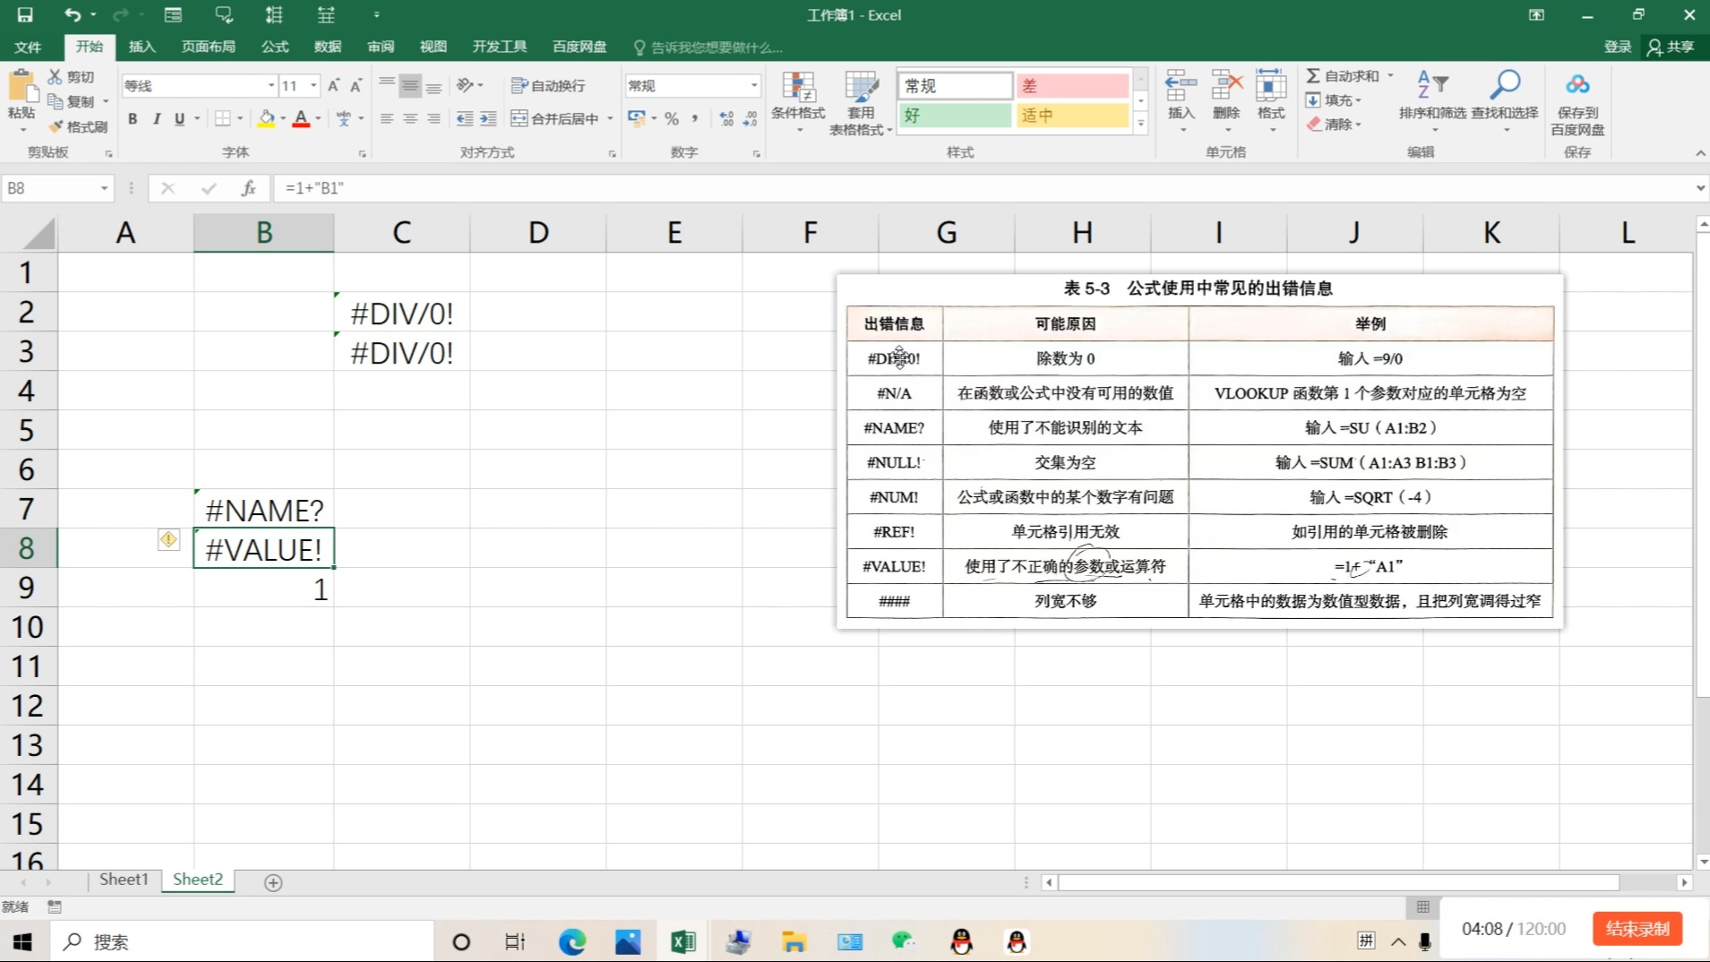The height and width of the screenshot is (962, 1710).
Task: Open the font size dropdown
Action: [x=314, y=86]
